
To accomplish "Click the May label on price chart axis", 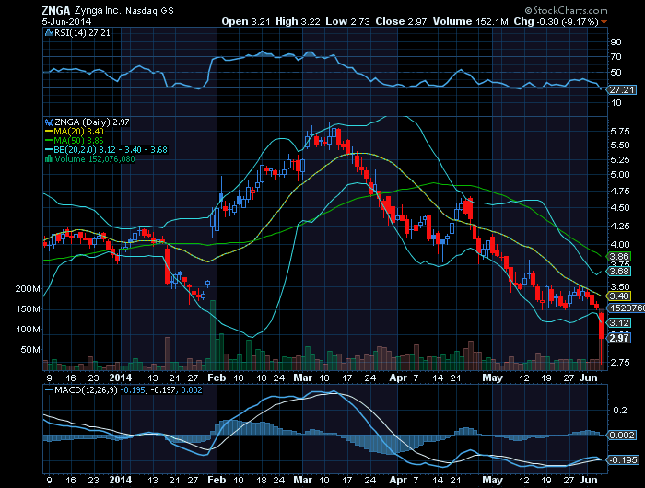I will click(492, 378).
